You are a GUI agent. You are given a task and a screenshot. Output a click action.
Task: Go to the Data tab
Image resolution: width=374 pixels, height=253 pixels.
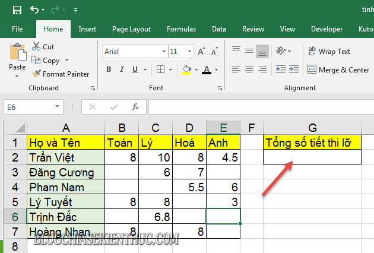219,29
